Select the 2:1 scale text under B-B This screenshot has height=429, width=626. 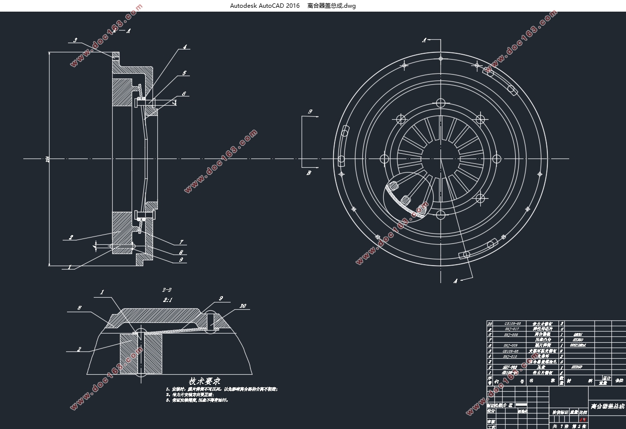point(168,300)
